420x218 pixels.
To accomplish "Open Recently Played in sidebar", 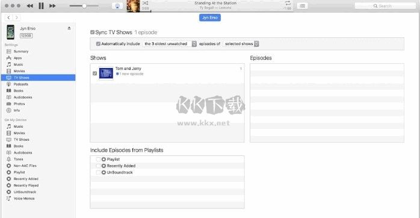I will 26,185.
